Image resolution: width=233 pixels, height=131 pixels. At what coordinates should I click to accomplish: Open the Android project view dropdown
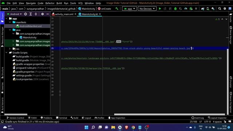click(15, 14)
